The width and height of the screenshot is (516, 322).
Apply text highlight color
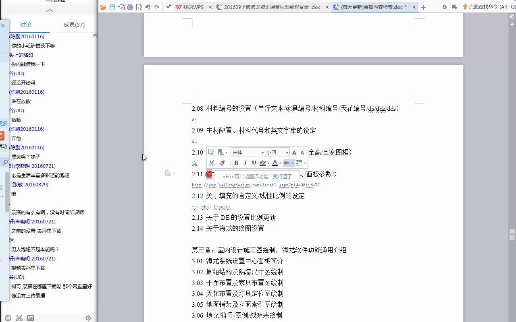[x=263, y=163]
